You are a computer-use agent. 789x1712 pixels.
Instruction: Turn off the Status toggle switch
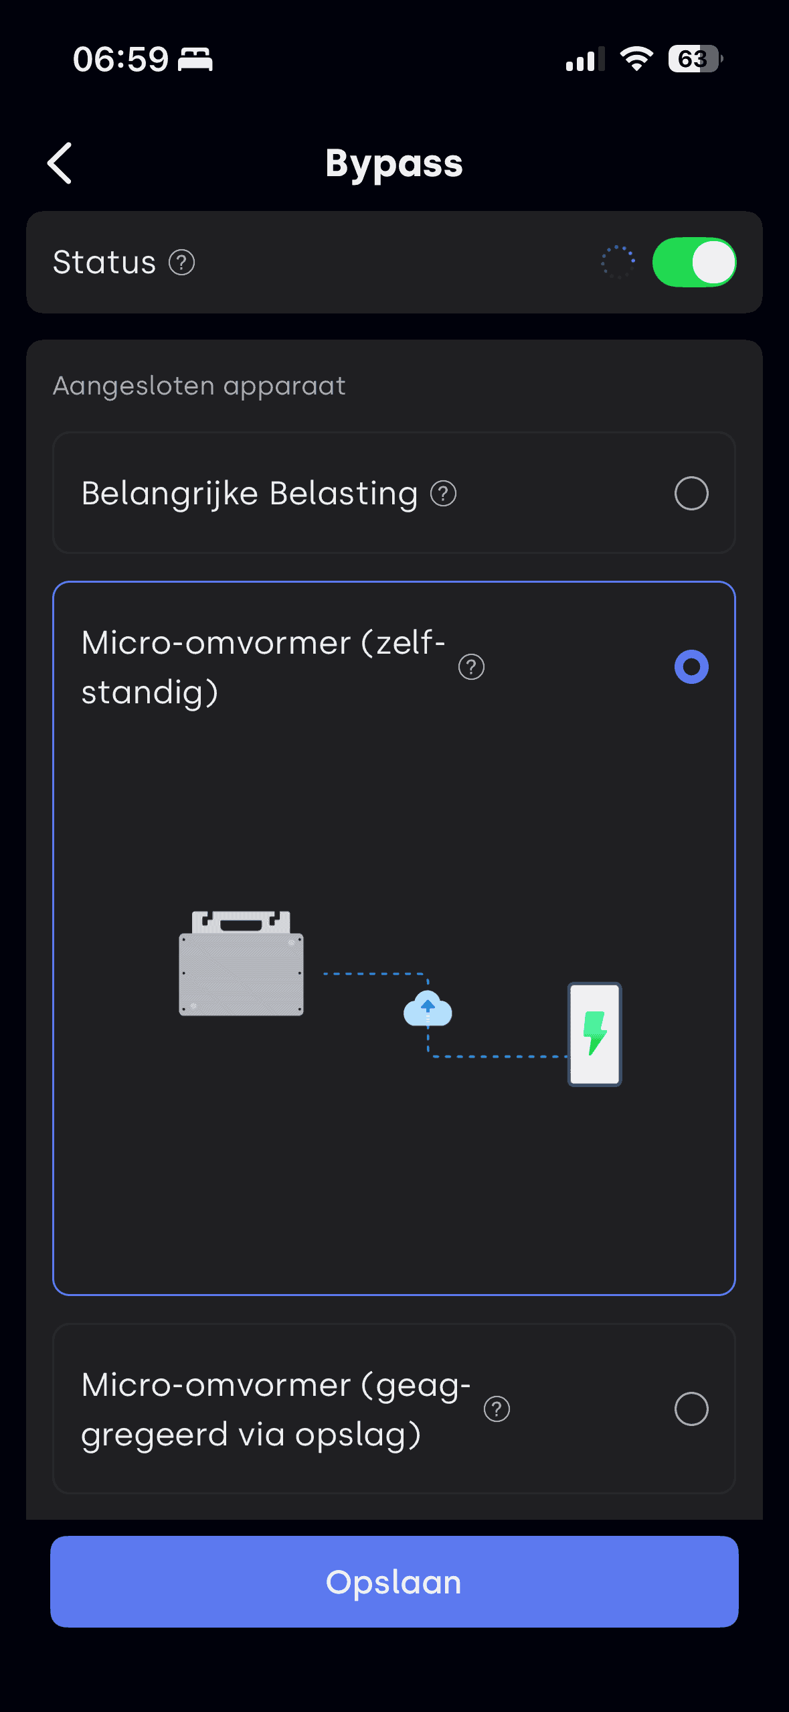(x=694, y=263)
